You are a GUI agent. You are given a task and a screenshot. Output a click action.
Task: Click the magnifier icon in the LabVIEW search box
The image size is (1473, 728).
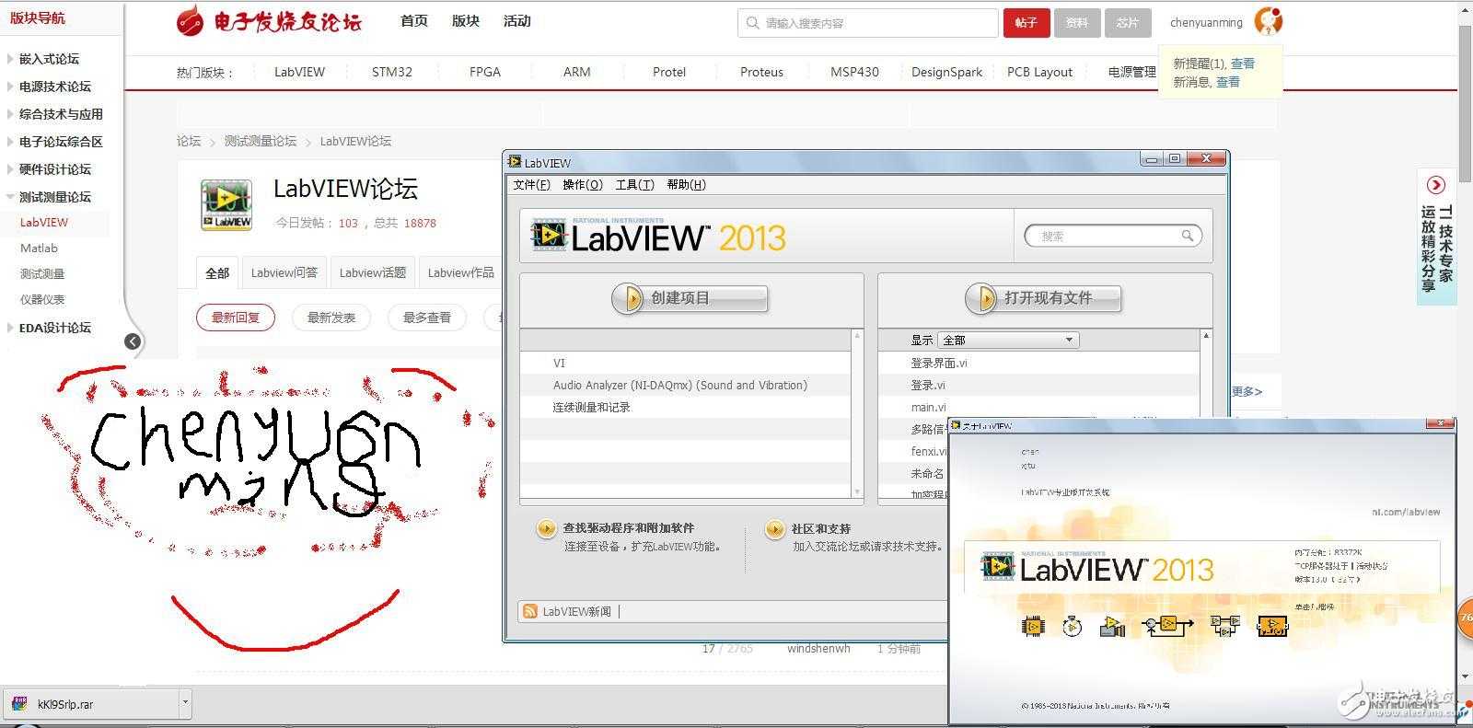[x=1188, y=236]
